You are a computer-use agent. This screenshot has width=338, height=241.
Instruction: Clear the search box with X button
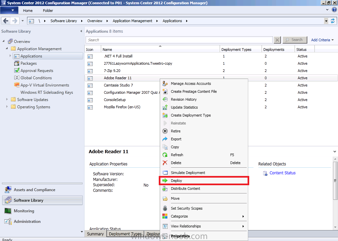277,40
